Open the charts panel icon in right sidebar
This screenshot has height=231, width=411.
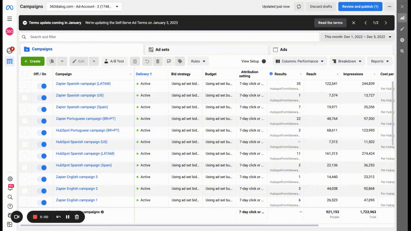402,18
